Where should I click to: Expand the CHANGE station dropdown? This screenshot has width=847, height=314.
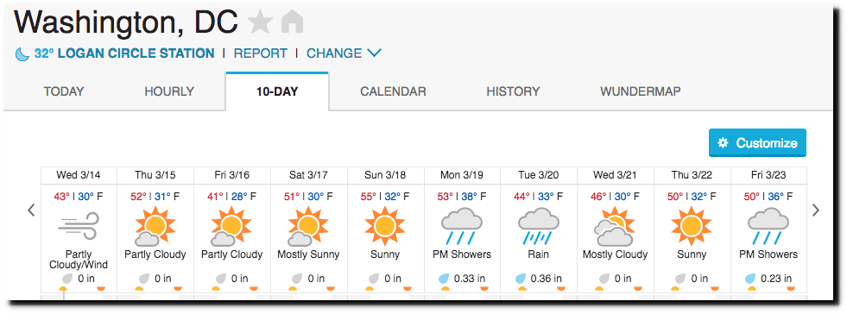click(344, 53)
